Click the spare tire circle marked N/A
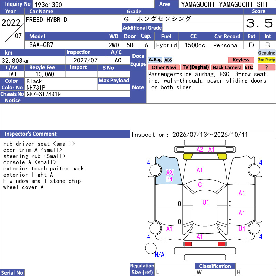The width and height of the screenshot is (276, 276). 151,248
